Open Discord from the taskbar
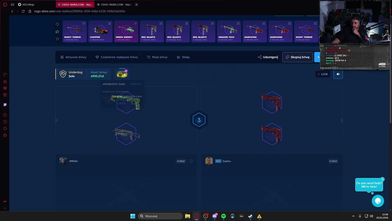This screenshot has height=221, width=392. pos(215,216)
